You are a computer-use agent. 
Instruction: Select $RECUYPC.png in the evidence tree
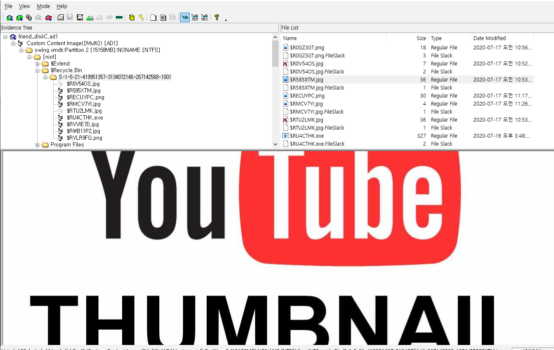85,98
